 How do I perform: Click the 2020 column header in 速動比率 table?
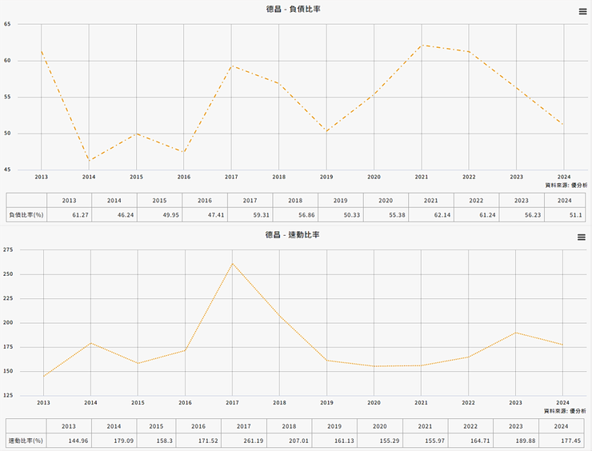tap(380, 425)
